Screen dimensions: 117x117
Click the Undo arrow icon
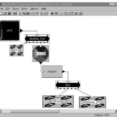[x=32, y=13]
